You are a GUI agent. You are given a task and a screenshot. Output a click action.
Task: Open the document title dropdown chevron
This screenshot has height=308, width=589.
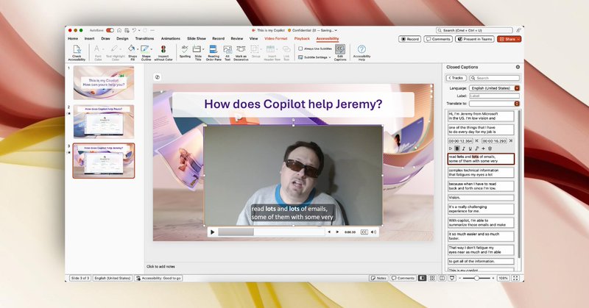pyautogui.click(x=336, y=30)
